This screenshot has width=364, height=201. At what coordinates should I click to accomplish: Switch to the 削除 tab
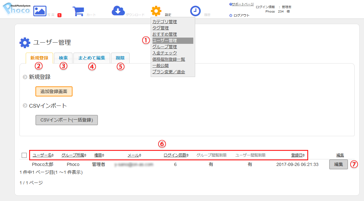click(x=120, y=58)
